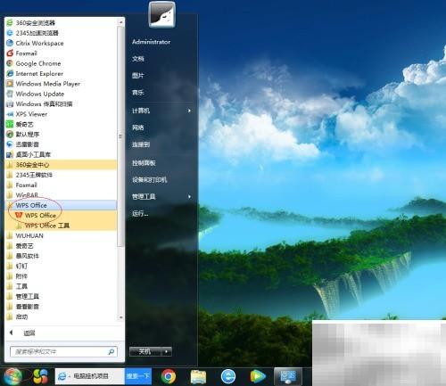
Task: Open 文档 (Documents) in right pane
Action: [138, 59]
